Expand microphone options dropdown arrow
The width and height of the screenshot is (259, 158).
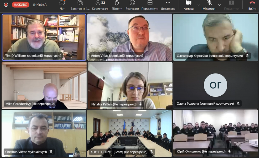coord(219,5)
